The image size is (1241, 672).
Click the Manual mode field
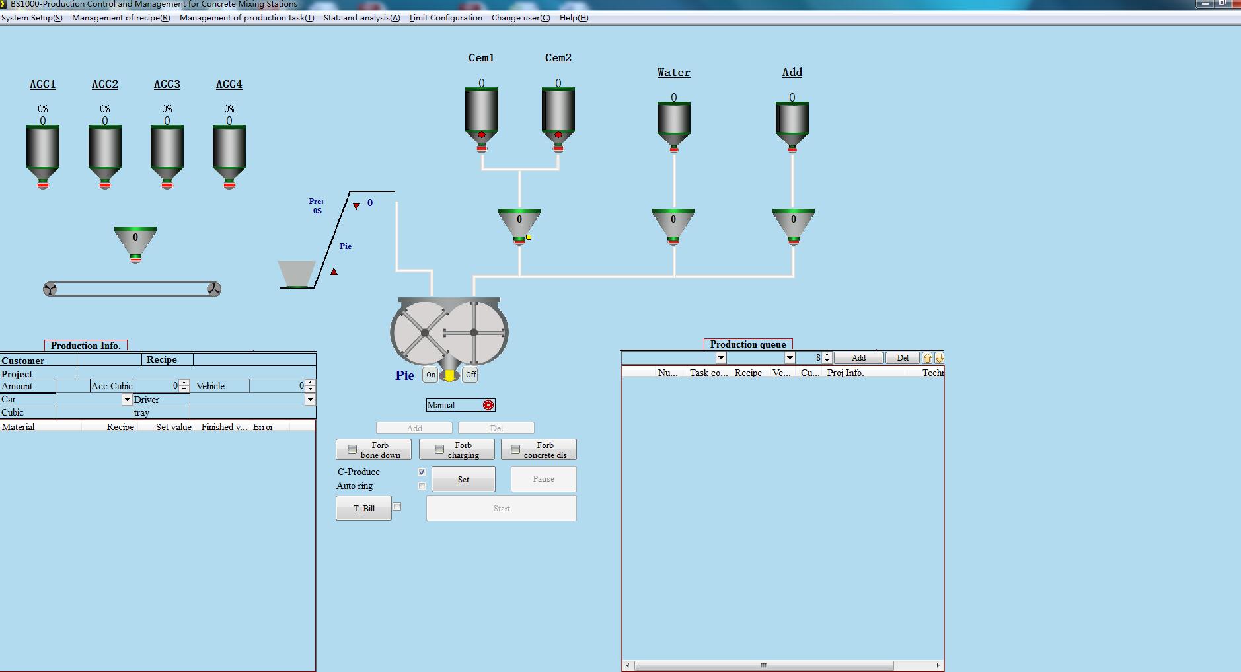coord(461,405)
